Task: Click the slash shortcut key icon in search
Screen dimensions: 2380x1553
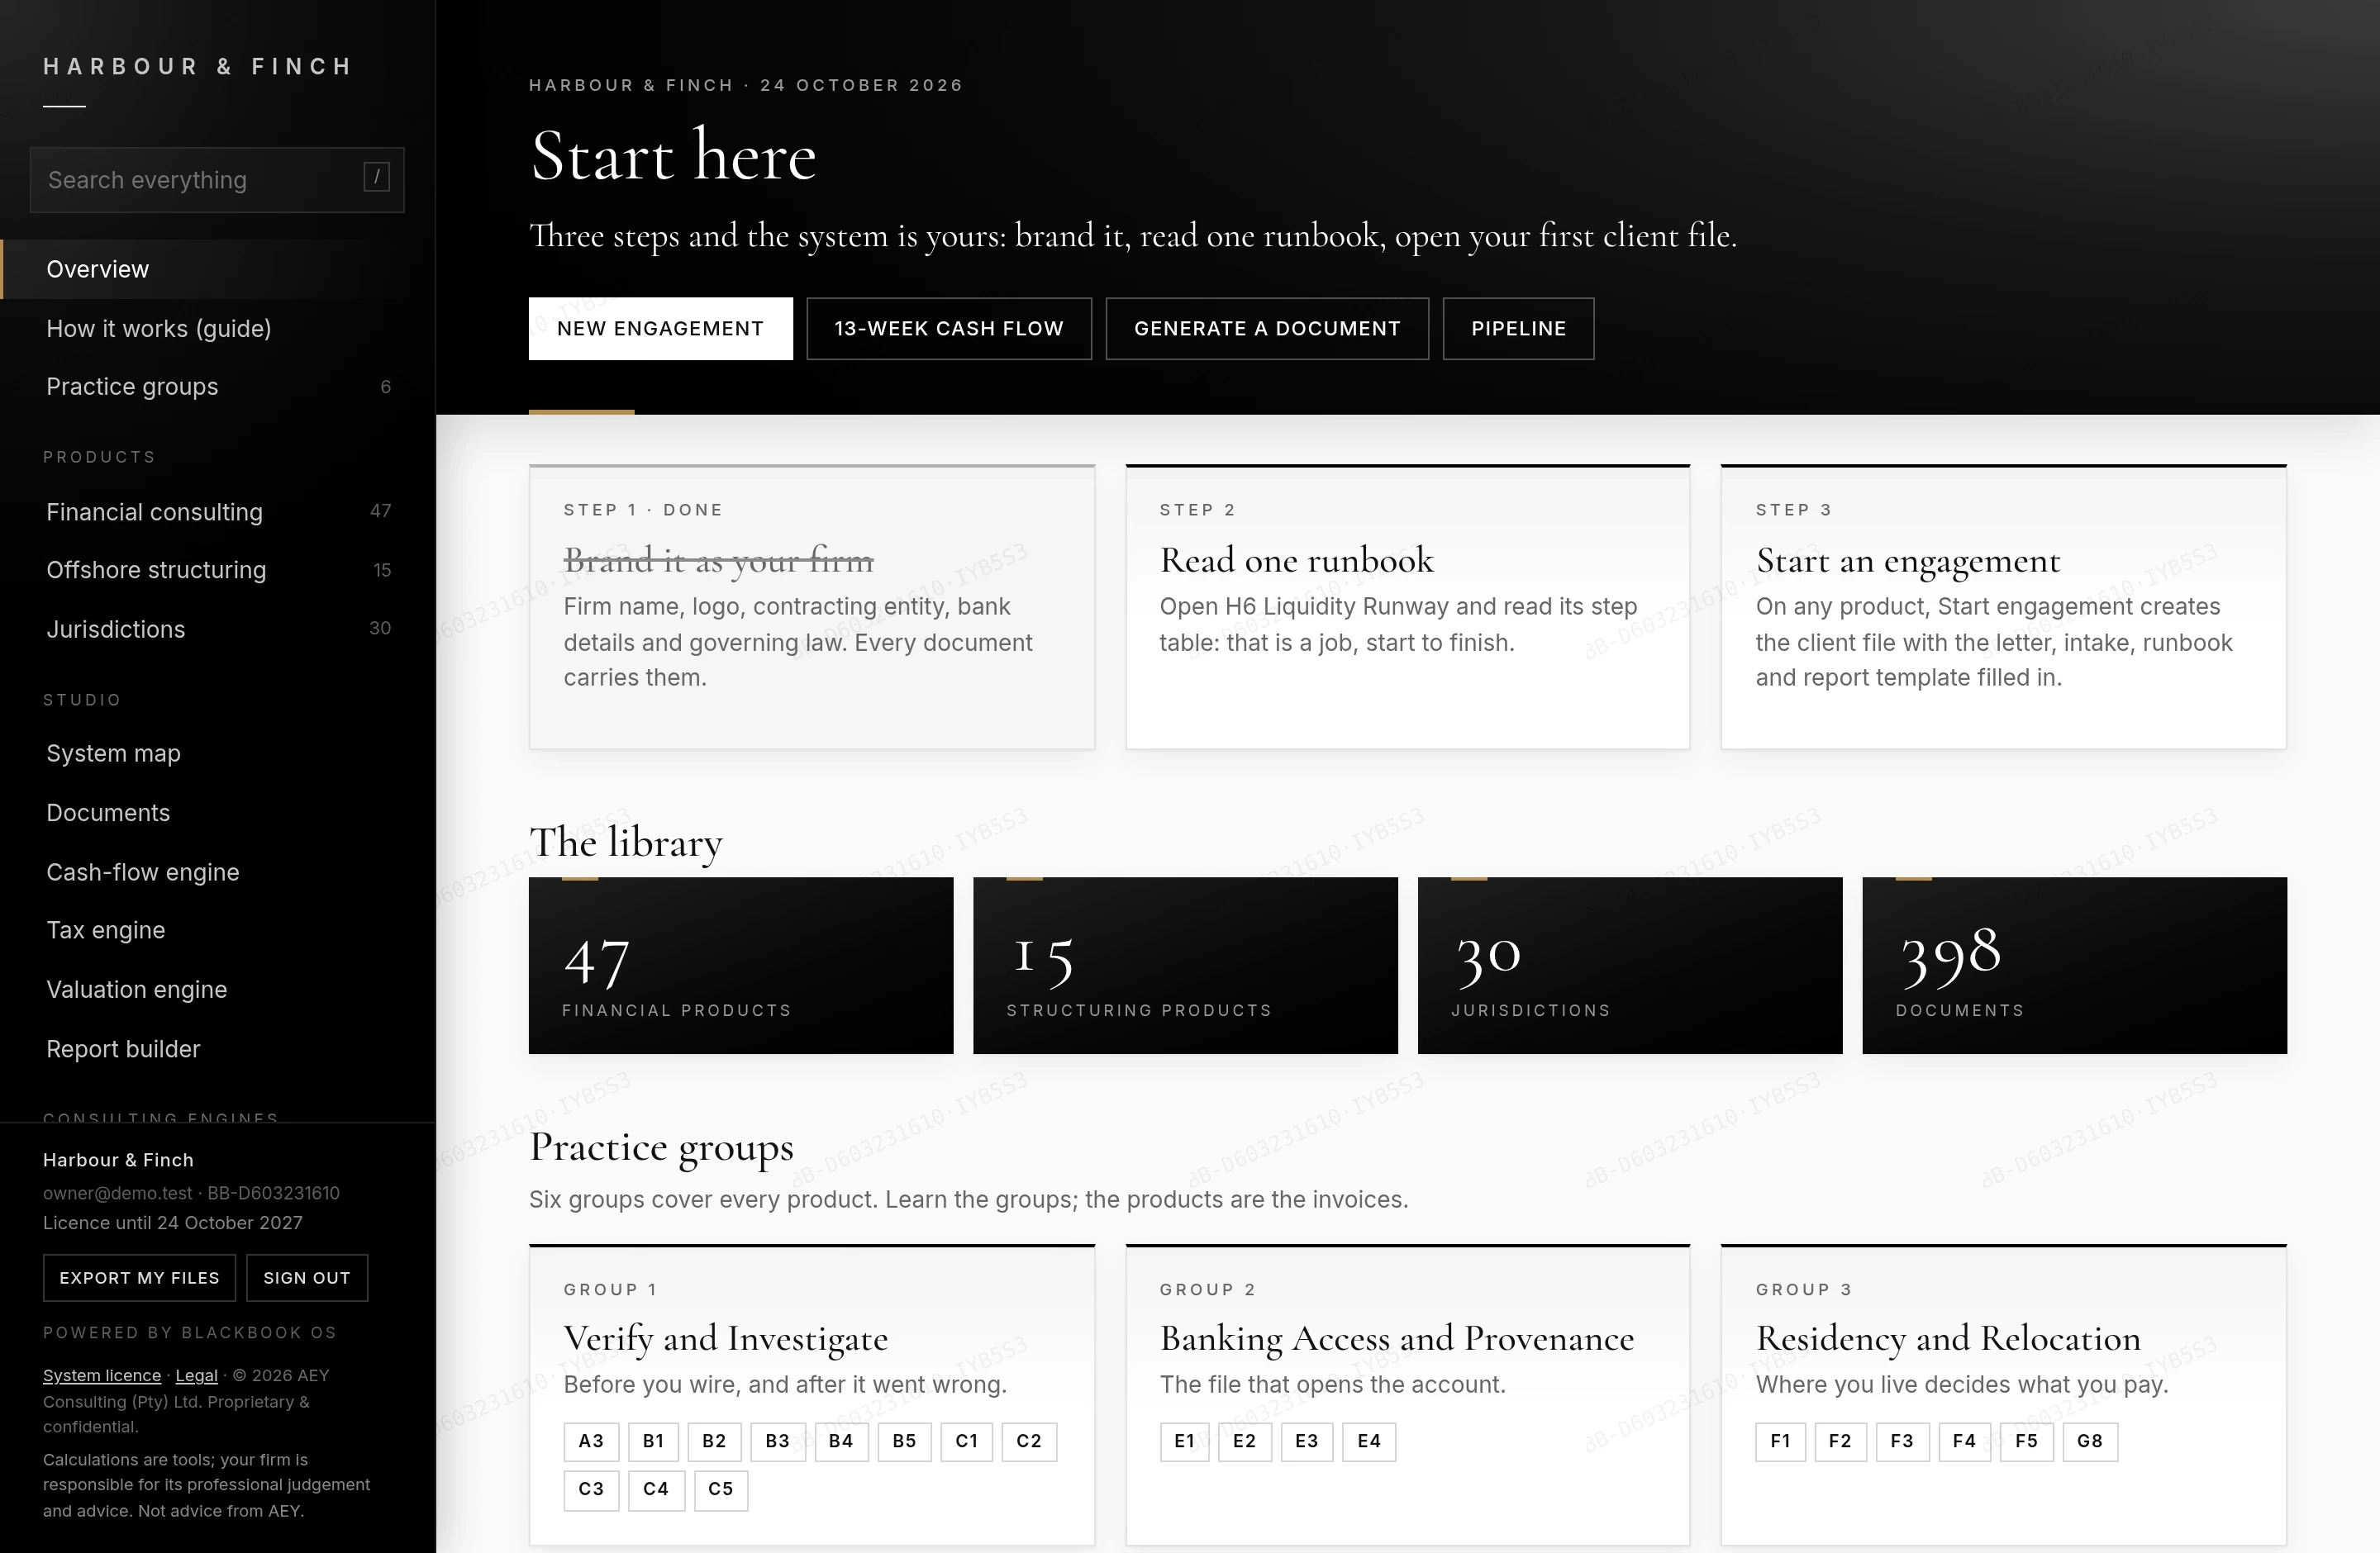Action: coord(376,178)
